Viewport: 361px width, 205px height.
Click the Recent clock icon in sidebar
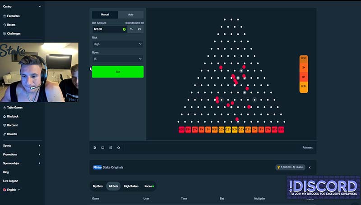click(5, 25)
